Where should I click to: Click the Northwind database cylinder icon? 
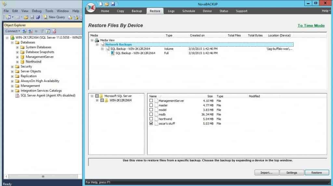[22, 62]
